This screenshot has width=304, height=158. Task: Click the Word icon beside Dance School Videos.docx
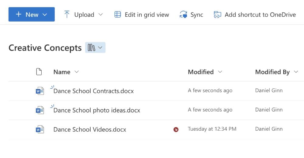pyautogui.click(x=40, y=130)
